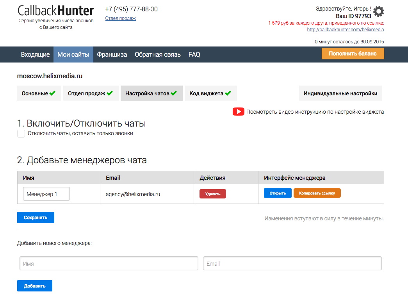Open the settings gear icon
The width and height of the screenshot is (408, 302).
(379, 11)
